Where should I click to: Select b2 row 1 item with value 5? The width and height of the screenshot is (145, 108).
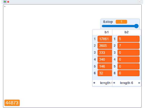(x=128, y=39)
